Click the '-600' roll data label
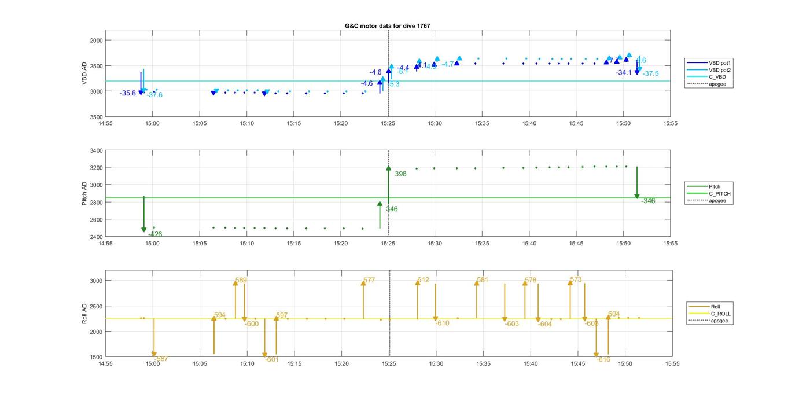This screenshot has height=401, width=810. (x=252, y=324)
